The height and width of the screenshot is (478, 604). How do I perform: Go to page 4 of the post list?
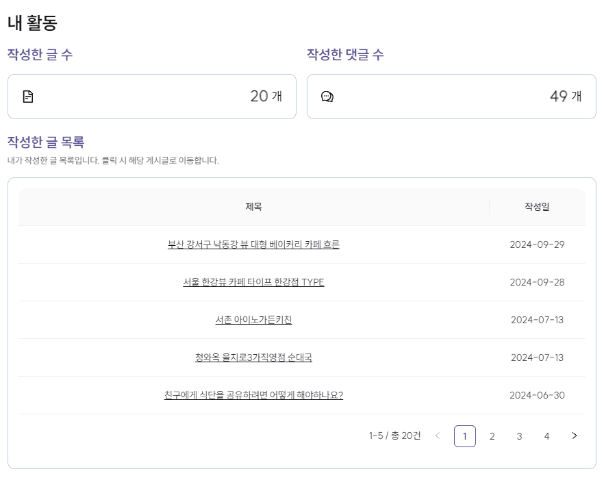(546, 436)
